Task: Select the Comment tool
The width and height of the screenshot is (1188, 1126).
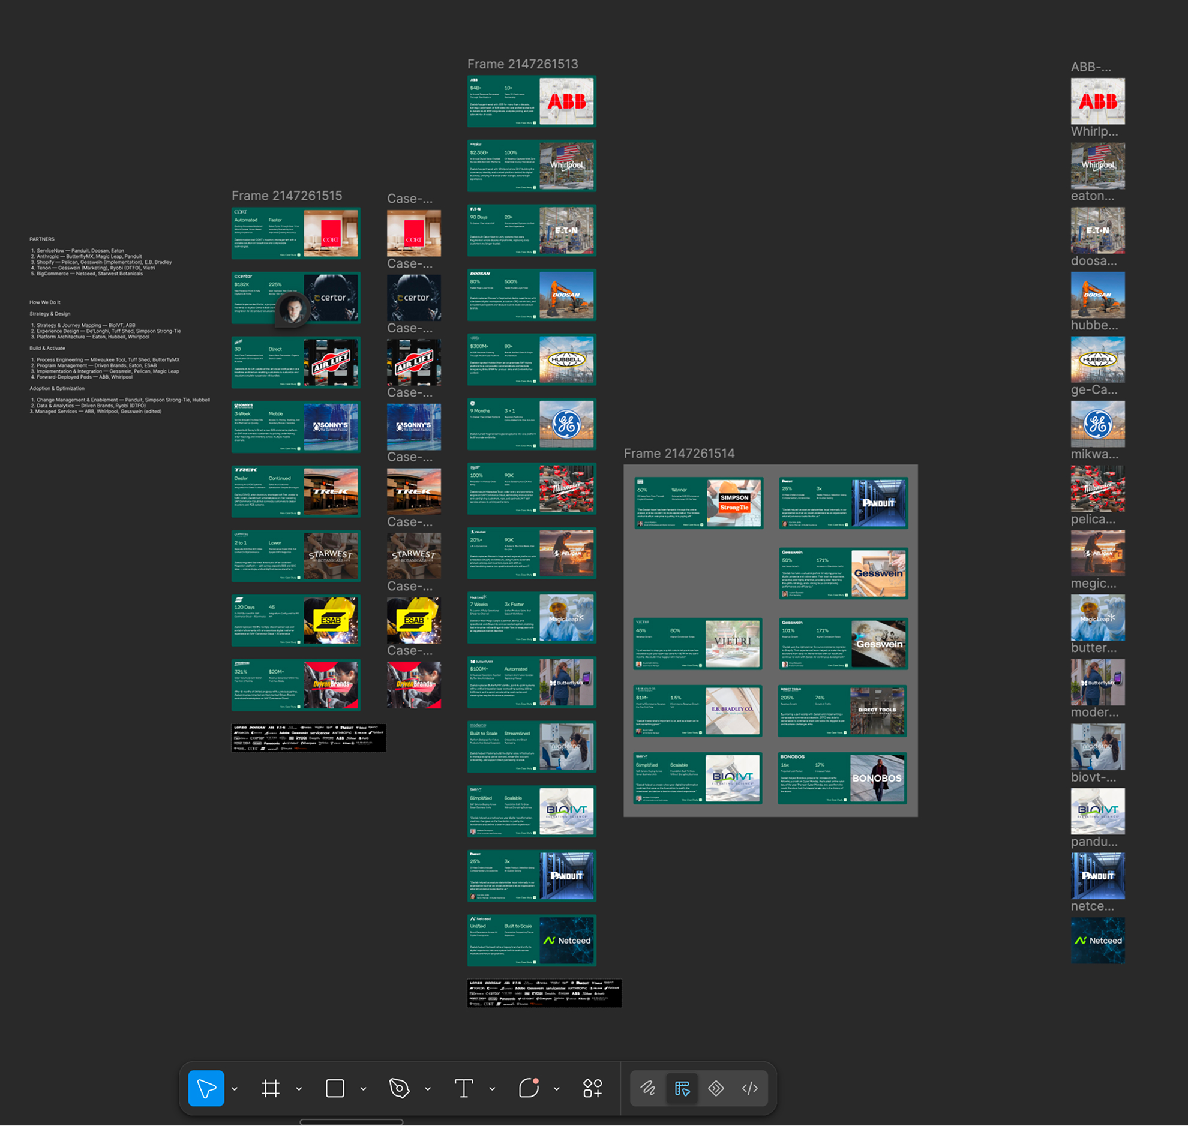Action: 529,1088
